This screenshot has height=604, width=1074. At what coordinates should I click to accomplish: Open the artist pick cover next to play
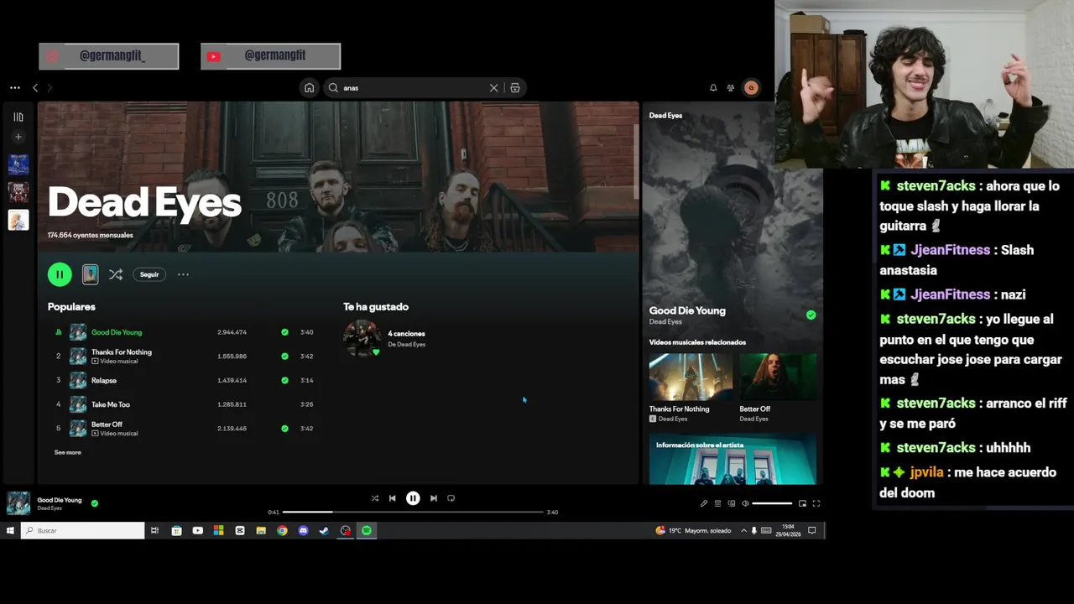click(90, 274)
